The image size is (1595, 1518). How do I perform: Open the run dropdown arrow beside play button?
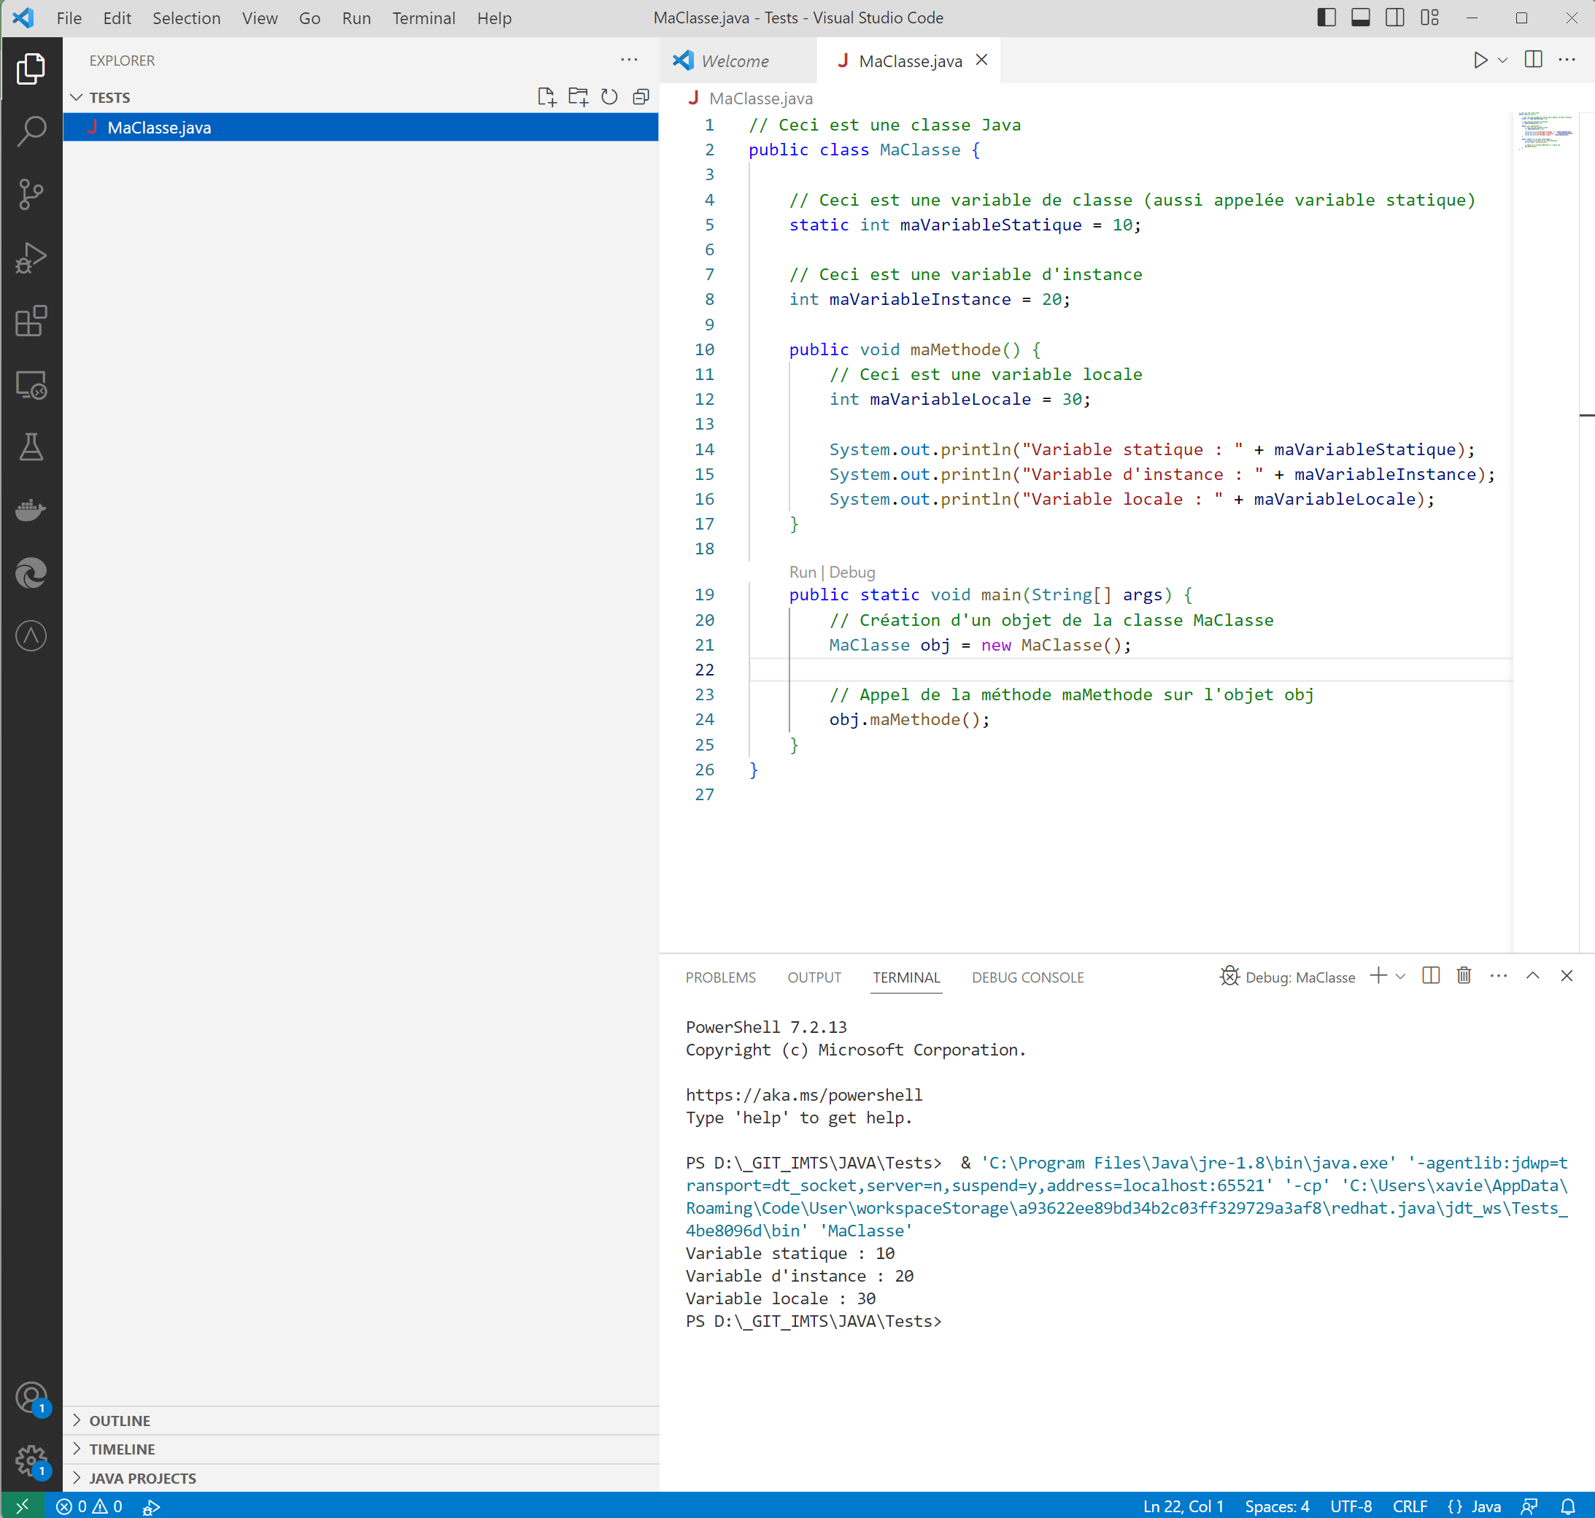1503,61
